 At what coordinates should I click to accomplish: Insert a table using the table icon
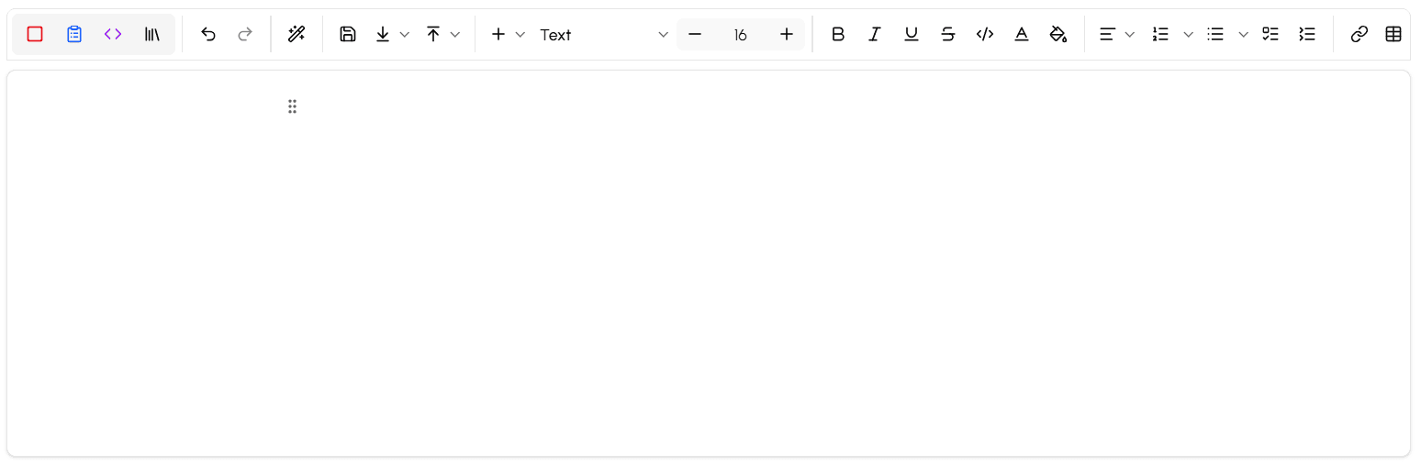[1393, 34]
